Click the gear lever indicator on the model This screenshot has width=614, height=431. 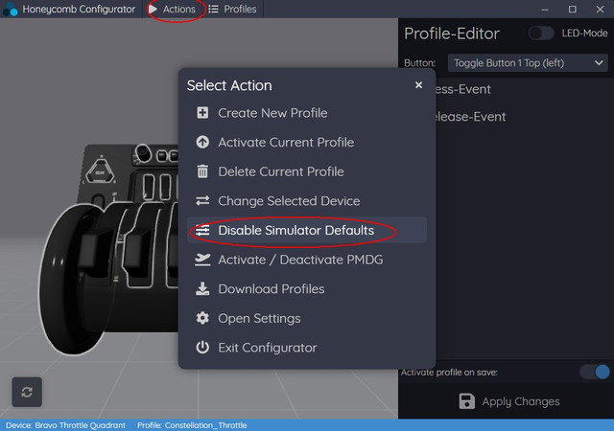[x=100, y=171]
